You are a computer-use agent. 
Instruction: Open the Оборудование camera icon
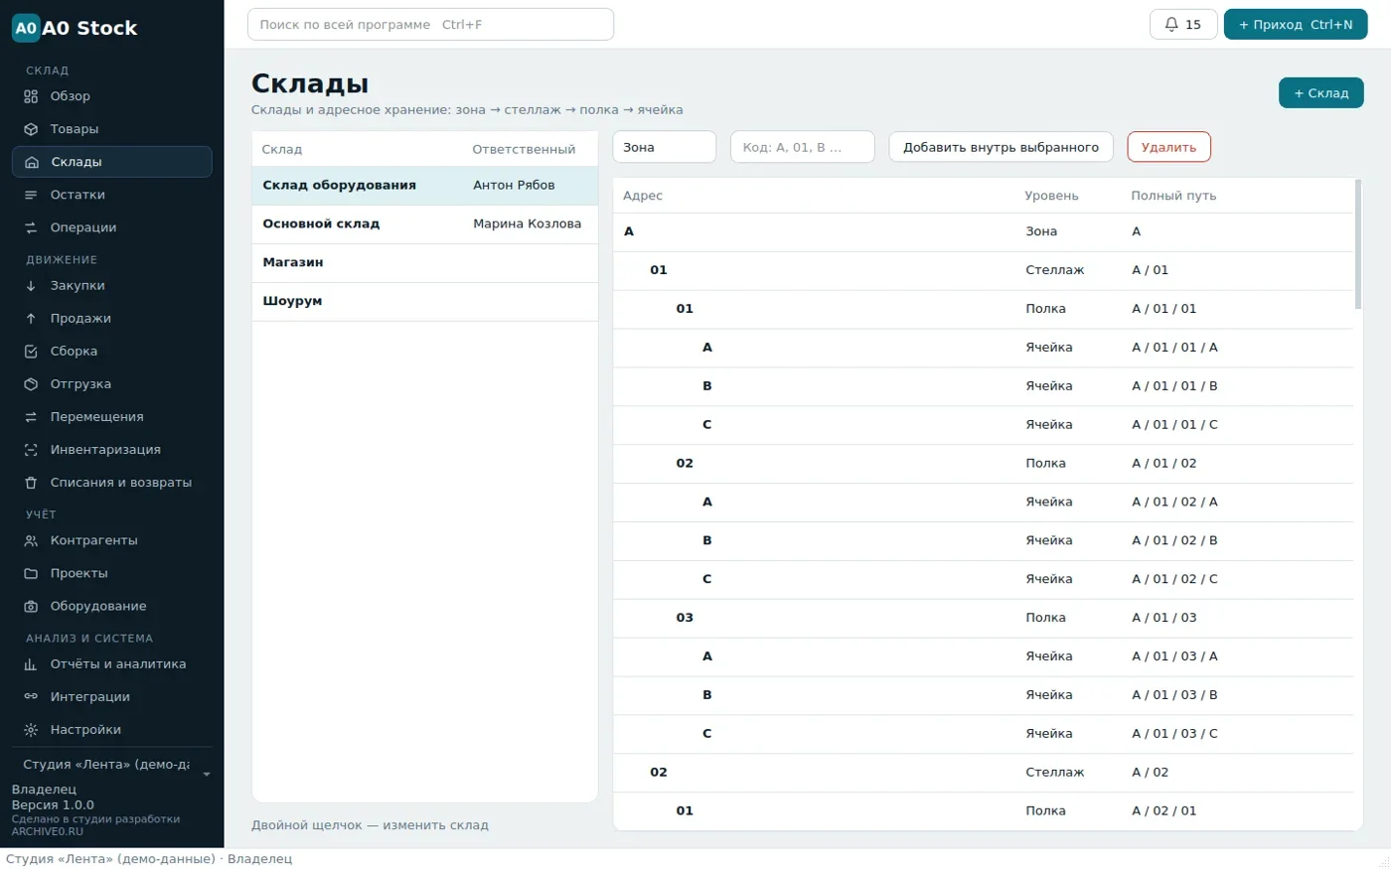click(x=31, y=607)
